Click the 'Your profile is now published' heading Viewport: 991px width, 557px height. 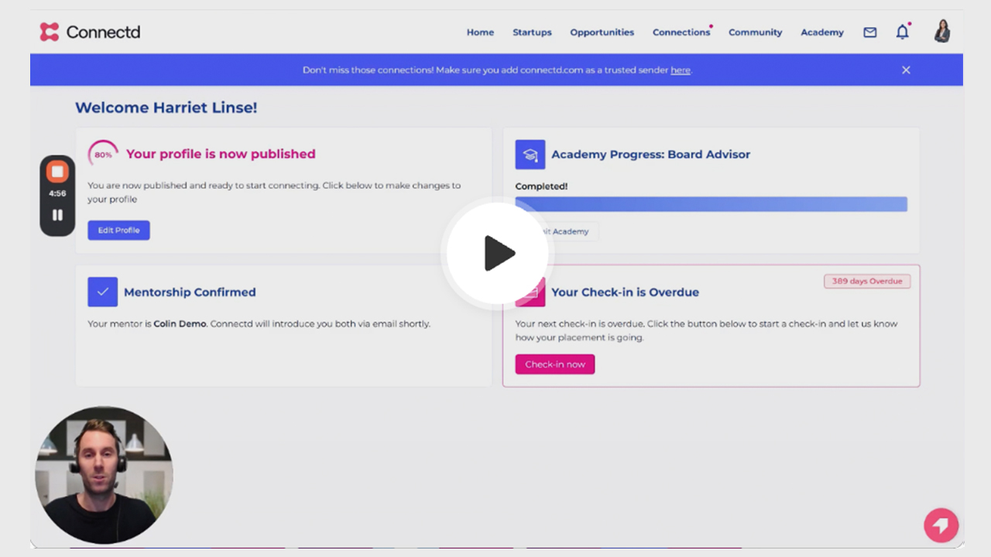point(221,154)
